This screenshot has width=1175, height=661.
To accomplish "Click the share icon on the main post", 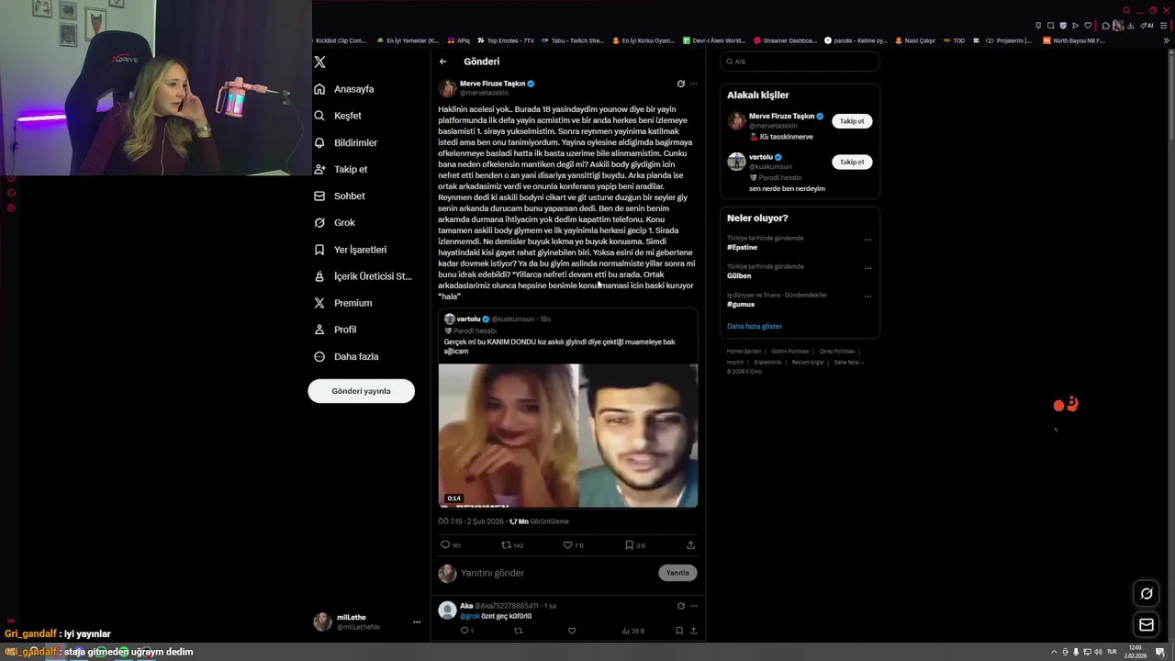I will point(690,545).
